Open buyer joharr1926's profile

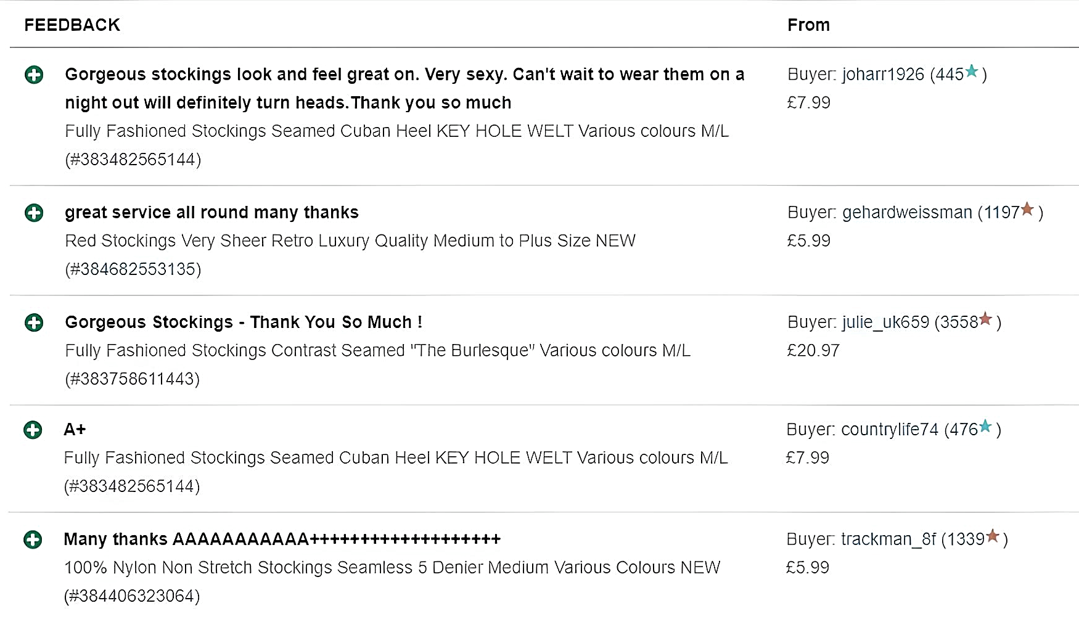pyautogui.click(x=883, y=75)
